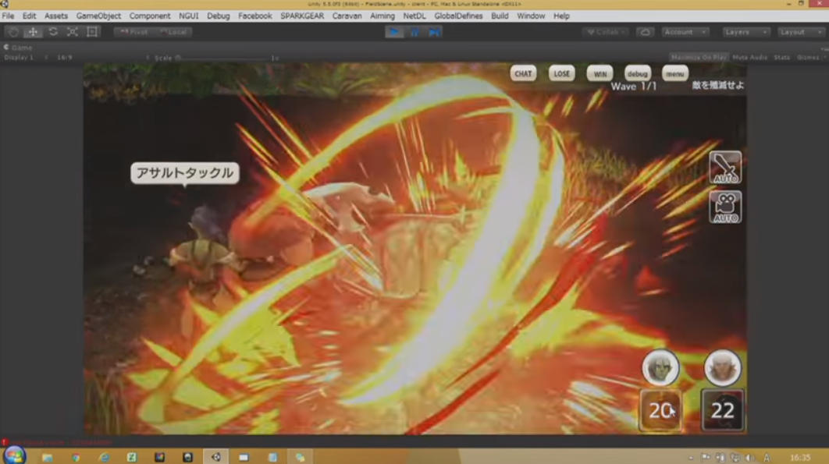Viewport: 829px width, 464px height.
Task: Open the Help menu
Action: click(561, 16)
